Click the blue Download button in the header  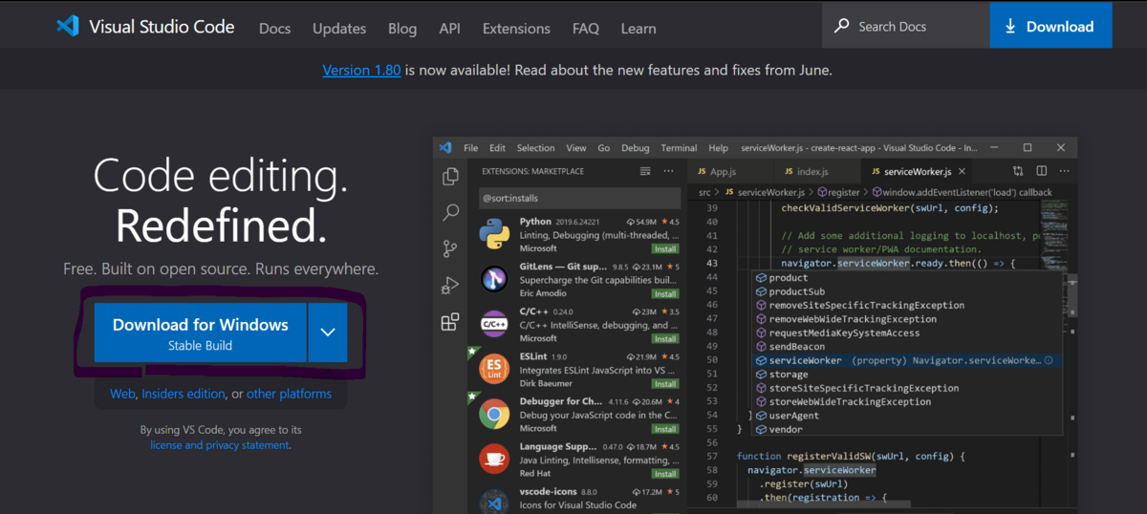[x=1050, y=26]
